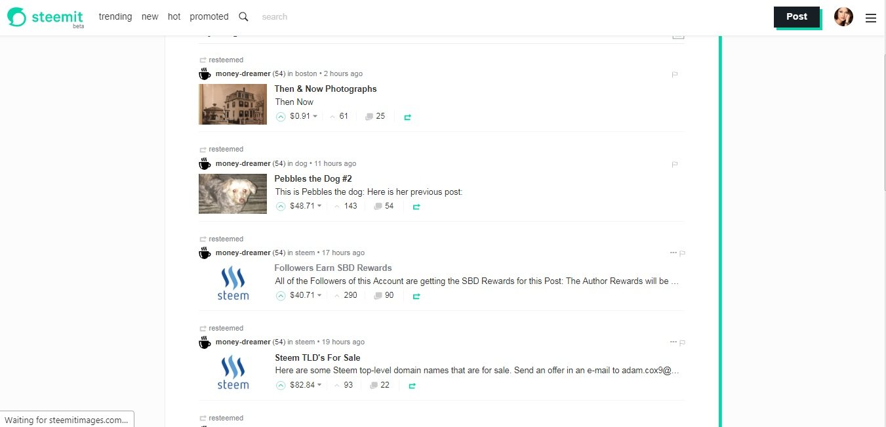
Task: Expand payout dropdown next to $0.91
Action: click(x=315, y=117)
